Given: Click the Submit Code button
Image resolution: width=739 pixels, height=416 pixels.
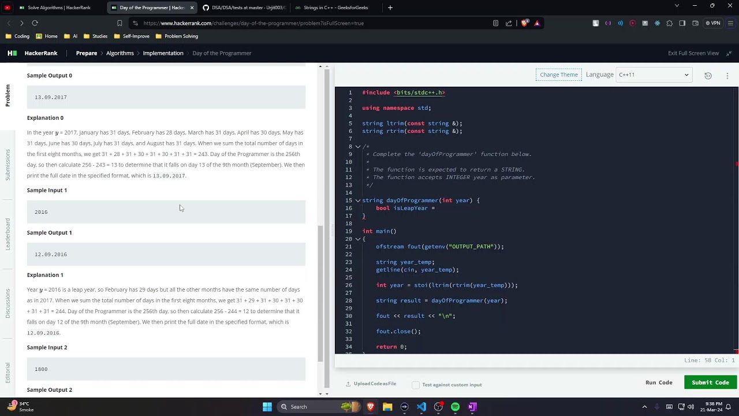Looking at the screenshot, I should pos(710,382).
